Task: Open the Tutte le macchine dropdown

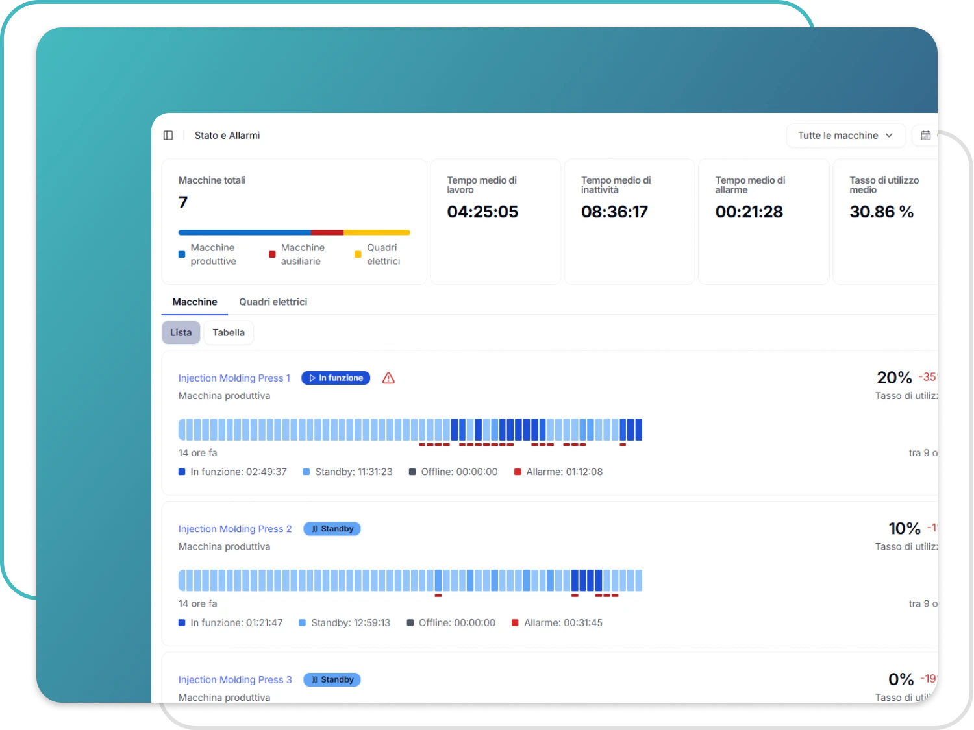Action: point(845,136)
